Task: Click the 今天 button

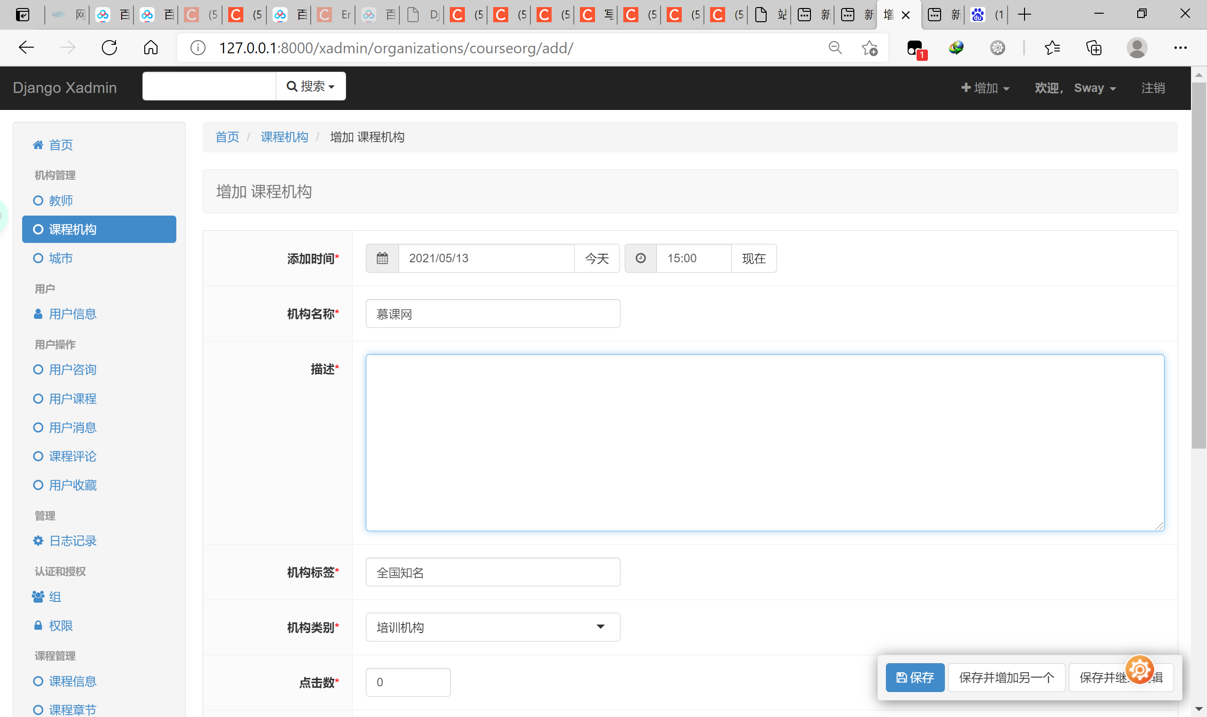Action: point(597,258)
